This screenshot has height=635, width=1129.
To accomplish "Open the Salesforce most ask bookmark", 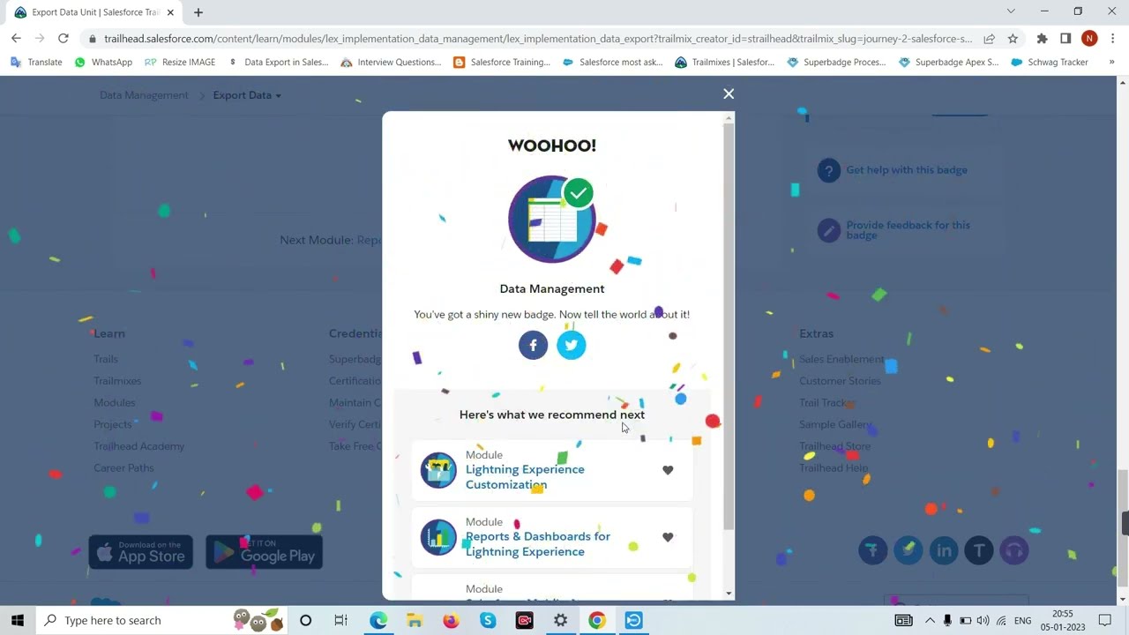I will (612, 63).
